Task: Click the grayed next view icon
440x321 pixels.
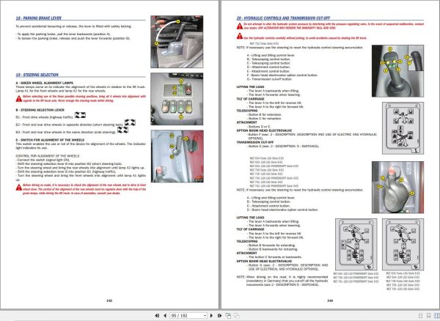Action: (237, 316)
